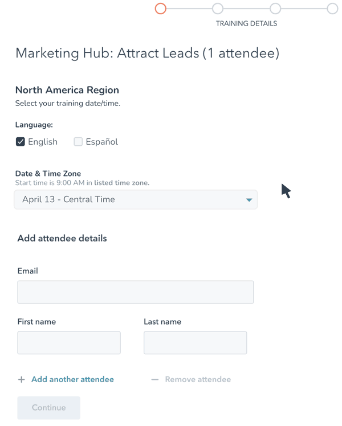Click the Español checkbox label text
Viewport: 342px width, 426px height.
tap(101, 142)
